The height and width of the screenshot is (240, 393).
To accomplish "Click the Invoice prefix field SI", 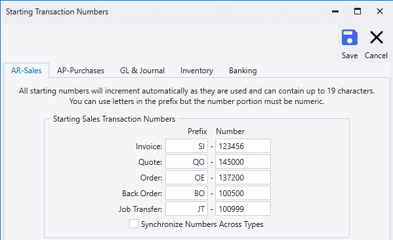I will click(186, 146).
